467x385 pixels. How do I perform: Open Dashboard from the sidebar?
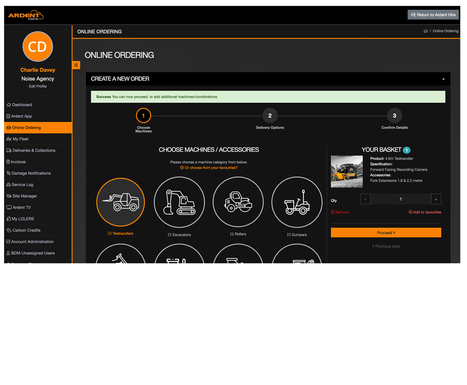(38, 105)
